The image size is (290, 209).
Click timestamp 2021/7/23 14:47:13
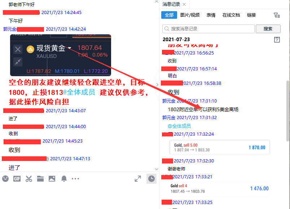click(70, 159)
